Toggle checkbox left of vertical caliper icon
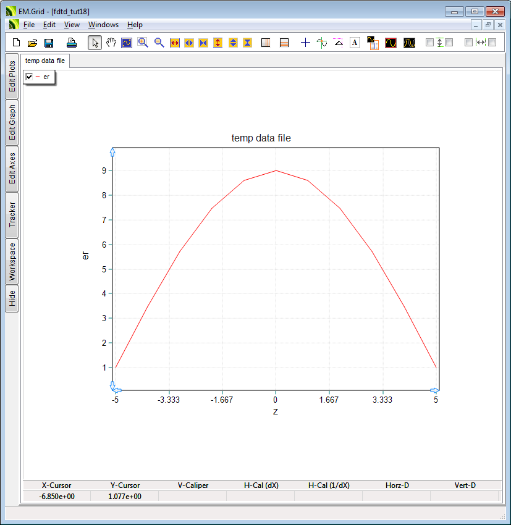 [x=430, y=43]
